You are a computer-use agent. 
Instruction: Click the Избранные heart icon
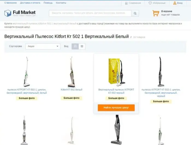coord(150,3)
